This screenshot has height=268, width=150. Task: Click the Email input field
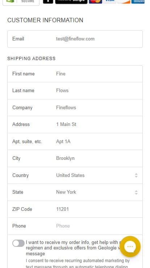point(75,39)
